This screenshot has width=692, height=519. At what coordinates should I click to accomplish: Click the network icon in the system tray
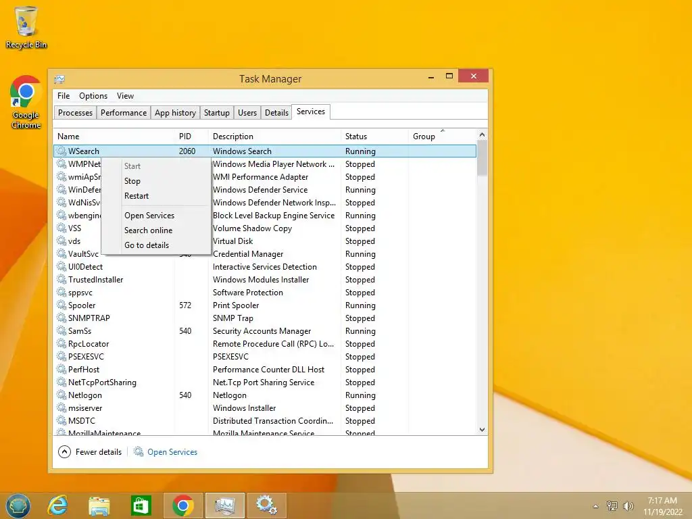click(x=612, y=505)
